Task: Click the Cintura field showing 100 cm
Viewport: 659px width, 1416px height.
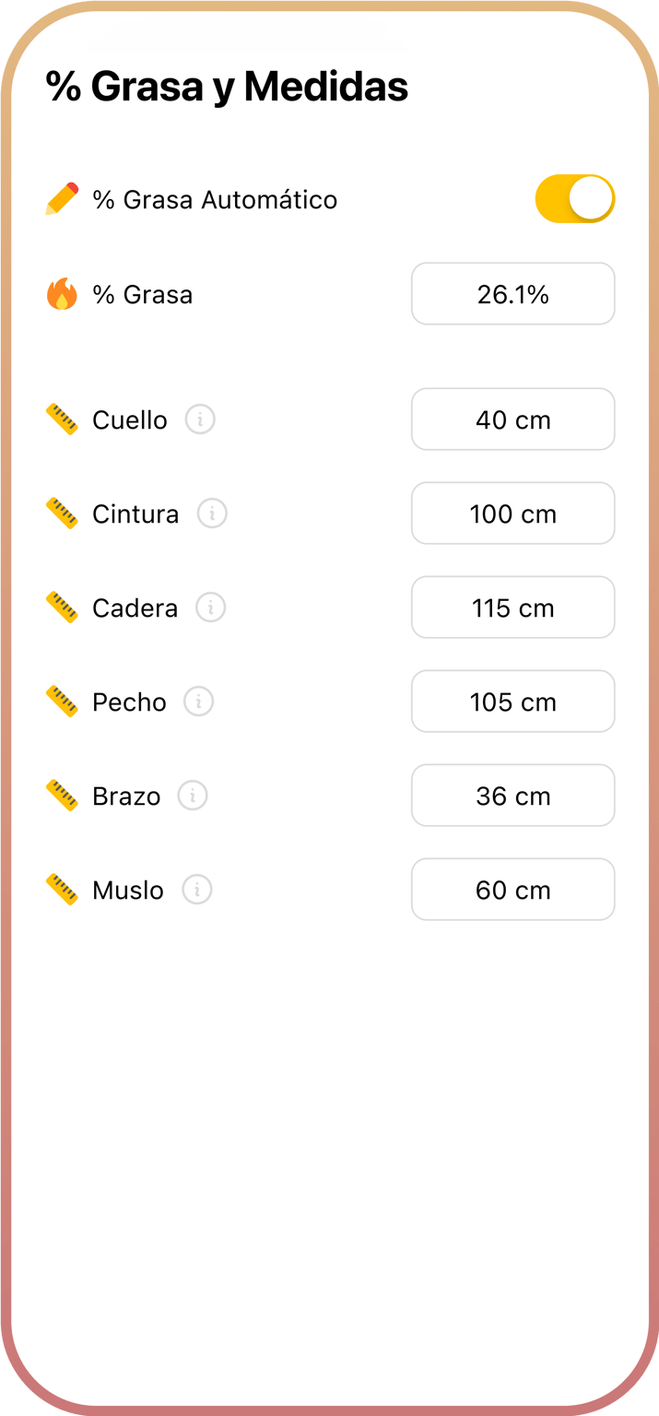Action: [512, 513]
